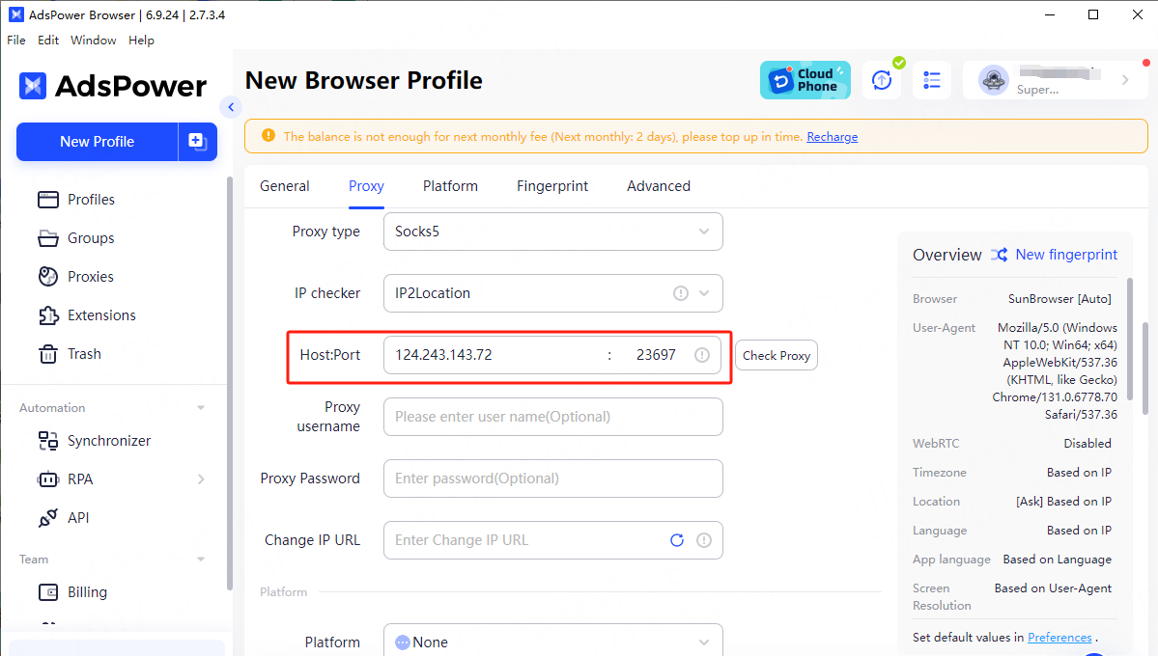The width and height of the screenshot is (1158, 656).
Task: Click the Check Proxy button
Action: coord(777,355)
